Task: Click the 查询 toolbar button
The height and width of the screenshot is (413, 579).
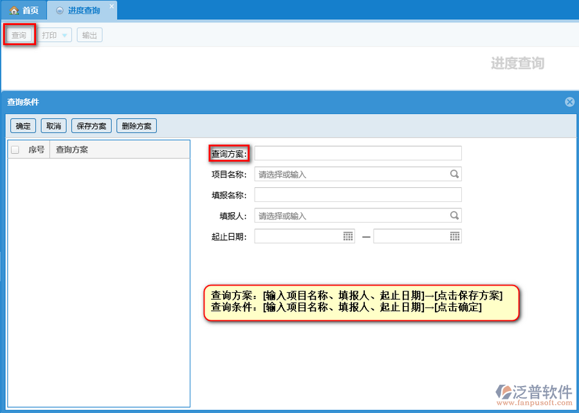Action: [x=19, y=35]
